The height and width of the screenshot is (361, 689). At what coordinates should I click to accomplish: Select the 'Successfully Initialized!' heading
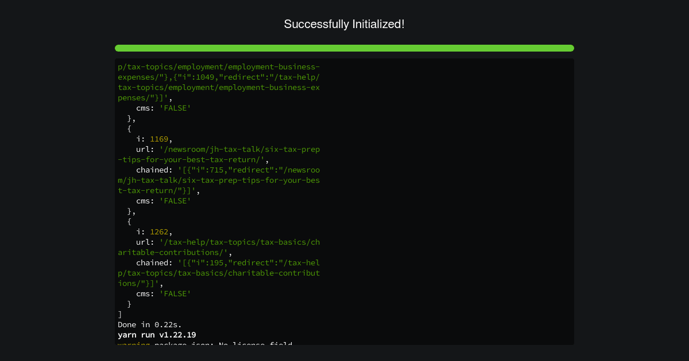(x=344, y=24)
